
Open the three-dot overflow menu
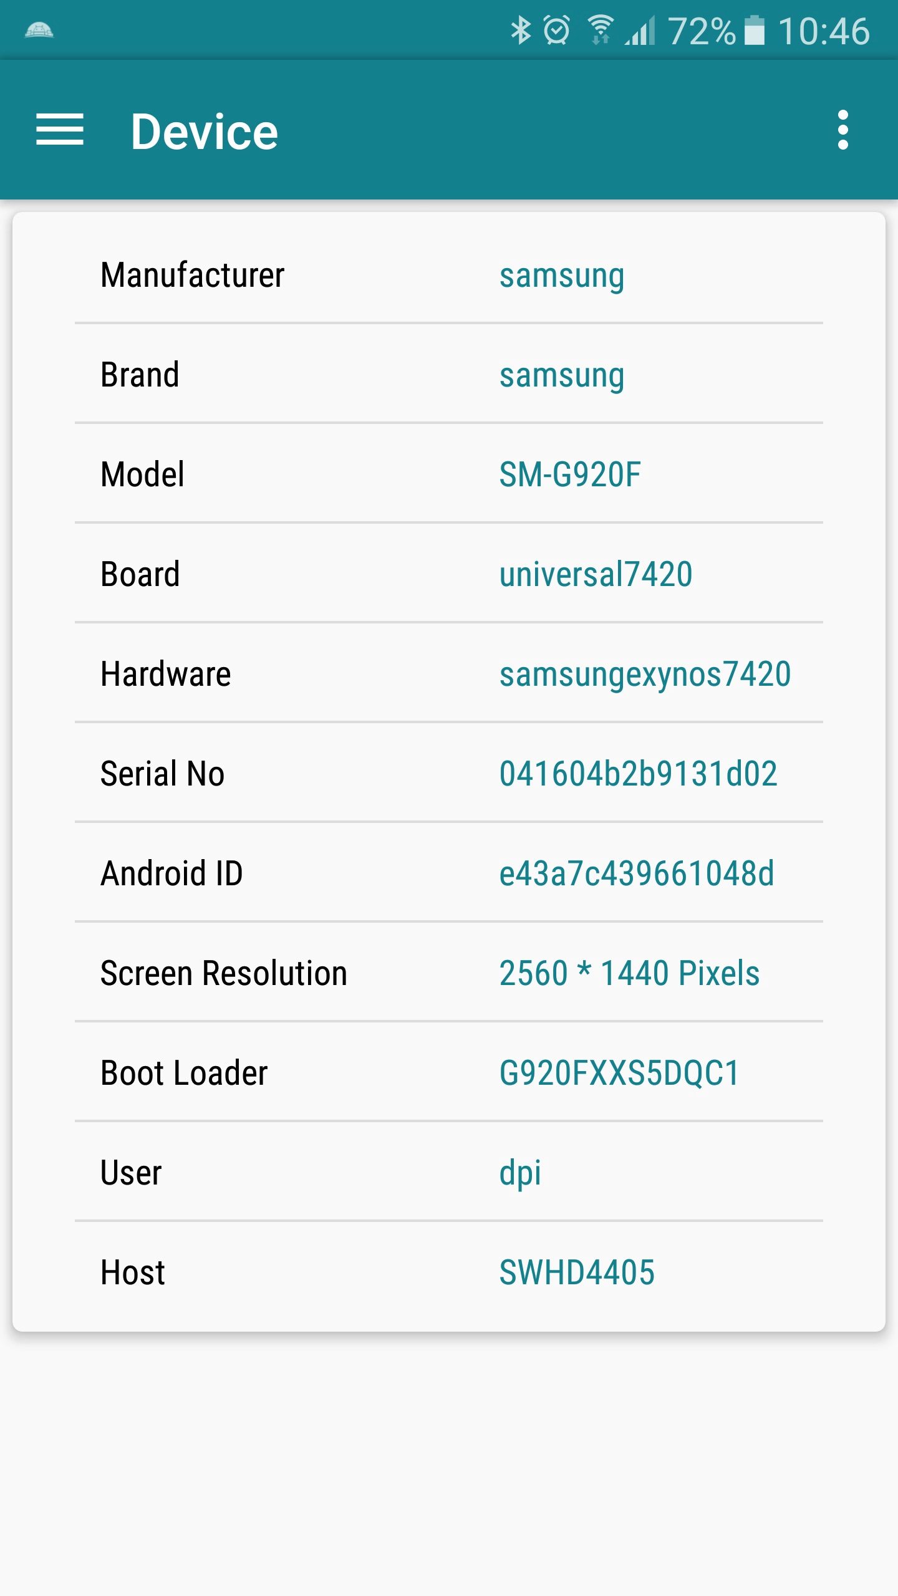coord(843,130)
